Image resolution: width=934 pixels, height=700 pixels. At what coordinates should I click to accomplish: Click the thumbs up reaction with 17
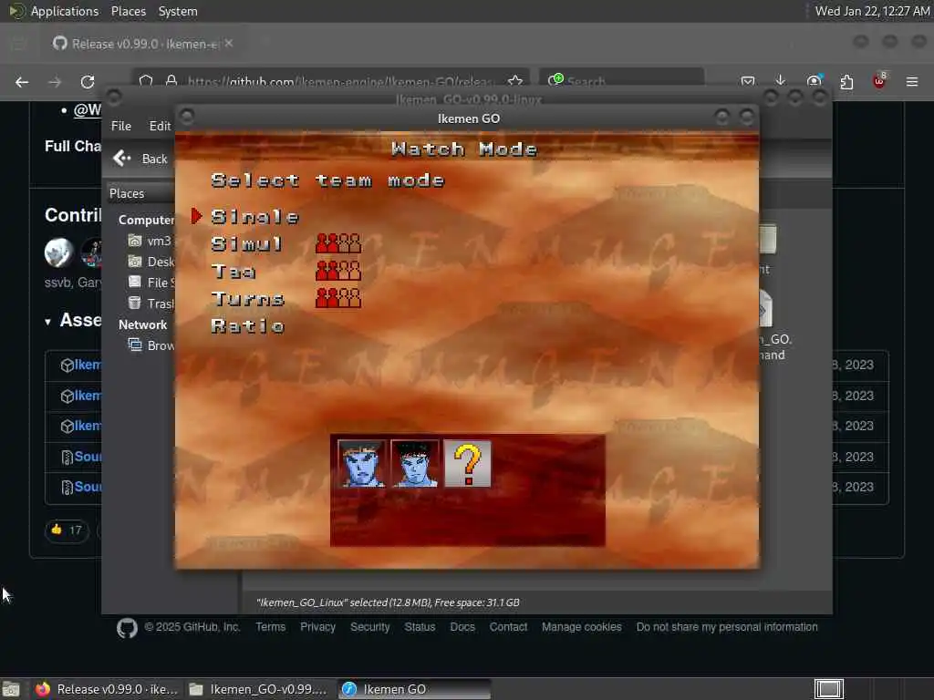(67, 530)
